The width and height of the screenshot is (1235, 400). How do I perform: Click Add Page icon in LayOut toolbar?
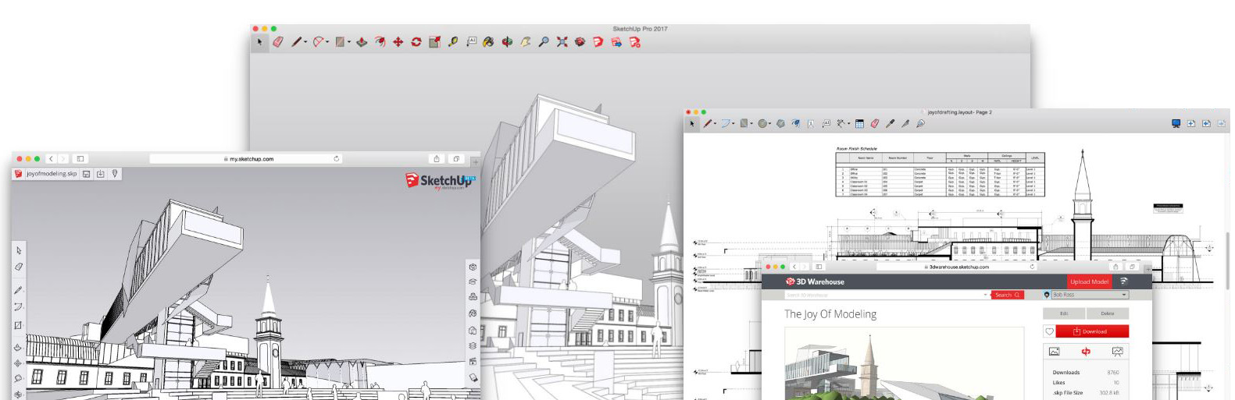click(1191, 123)
